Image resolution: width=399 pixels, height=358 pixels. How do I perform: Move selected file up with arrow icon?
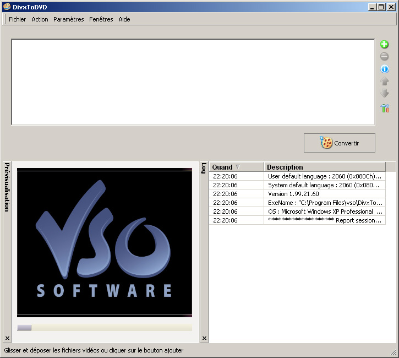pyautogui.click(x=384, y=81)
